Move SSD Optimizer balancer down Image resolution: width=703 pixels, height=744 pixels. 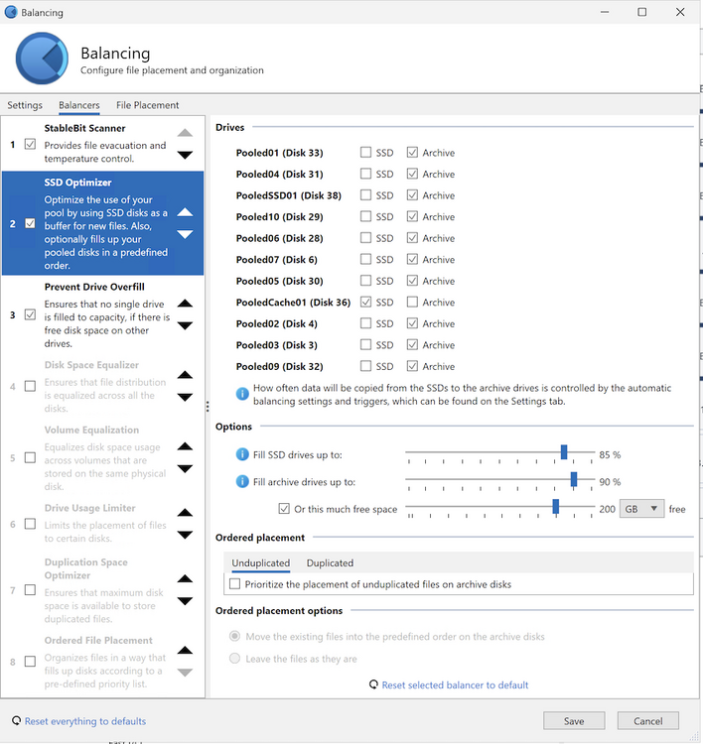coord(185,234)
